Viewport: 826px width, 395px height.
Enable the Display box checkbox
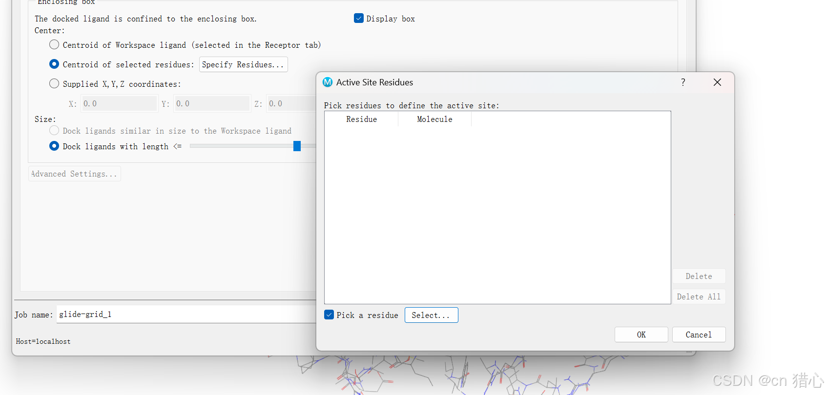click(x=359, y=19)
